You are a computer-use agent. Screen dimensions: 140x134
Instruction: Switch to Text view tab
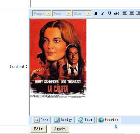[85, 120]
